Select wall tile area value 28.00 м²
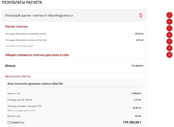Image resolution: width=174 pixels, height=127 pixels. tap(139, 34)
